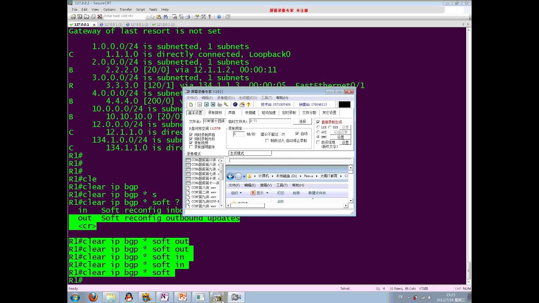Open SecureCRT Options menu
The image size is (539, 303).
click(109, 9)
